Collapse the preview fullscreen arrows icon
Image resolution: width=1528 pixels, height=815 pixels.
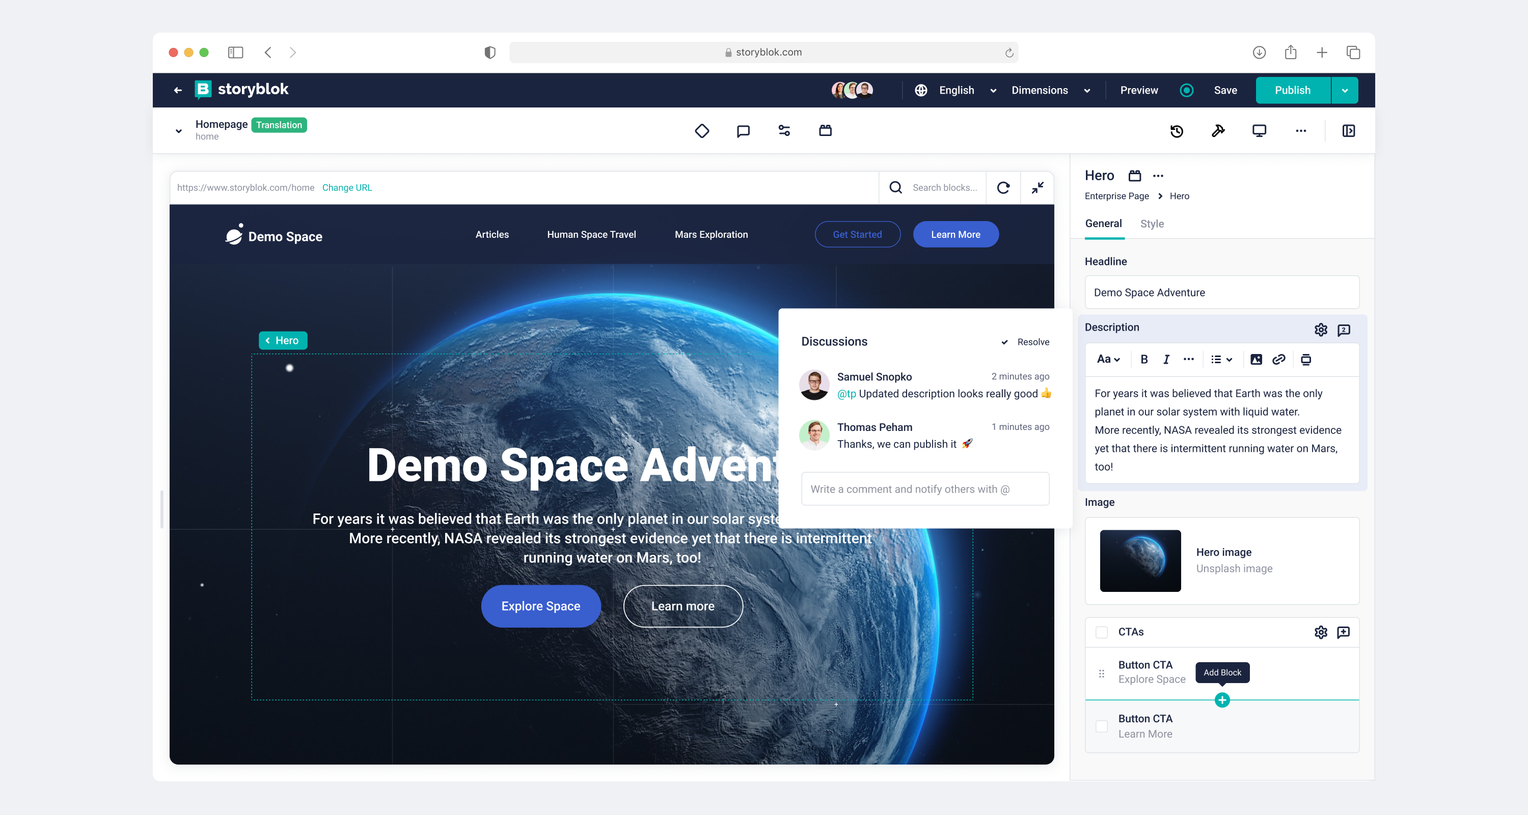(x=1037, y=187)
